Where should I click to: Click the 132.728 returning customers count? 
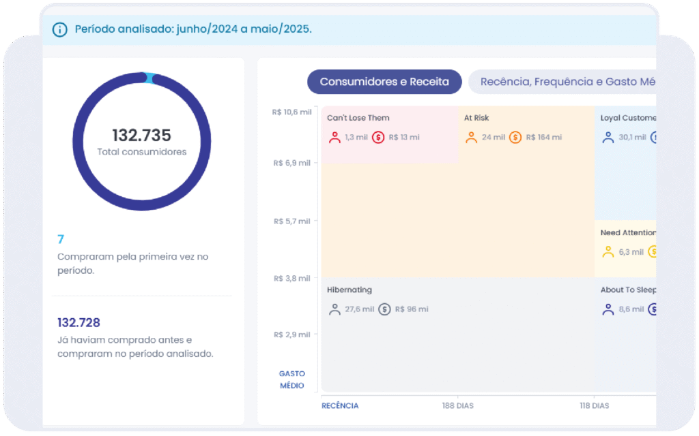(79, 322)
